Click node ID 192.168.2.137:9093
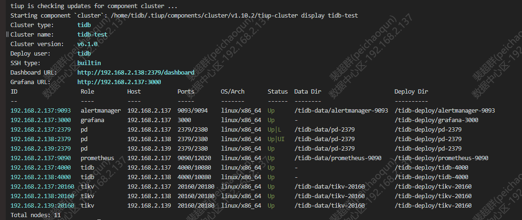522x220 pixels. pos(41,110)
